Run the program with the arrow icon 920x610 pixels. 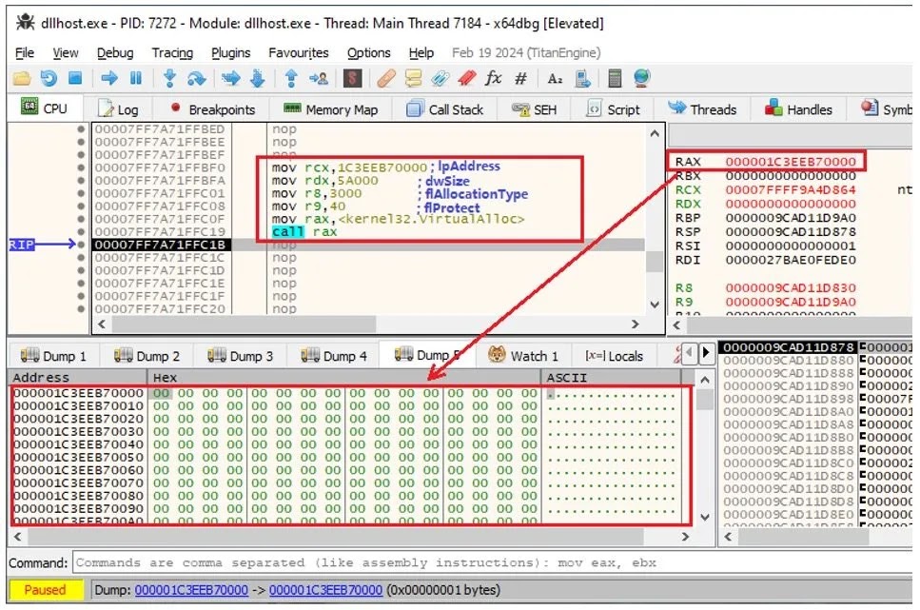109,77
